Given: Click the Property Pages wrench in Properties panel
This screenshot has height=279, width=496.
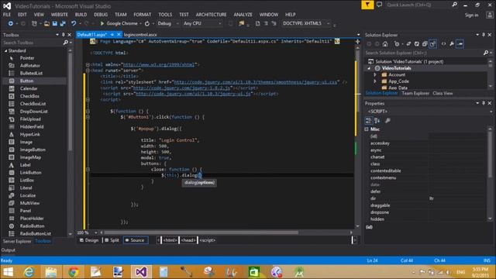Looking at the screenshot, I should [x=387, y=121].
